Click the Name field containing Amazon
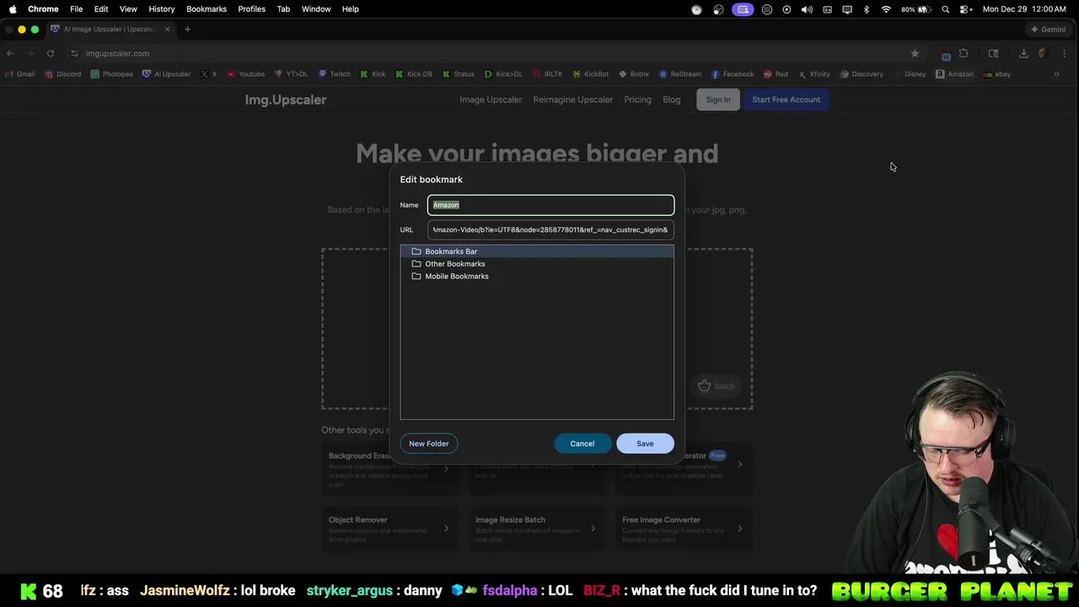1079x607 pixels. (550, 205)
